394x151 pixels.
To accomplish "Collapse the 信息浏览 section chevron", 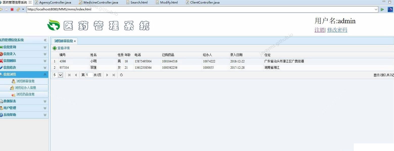I will coord(45,74).
